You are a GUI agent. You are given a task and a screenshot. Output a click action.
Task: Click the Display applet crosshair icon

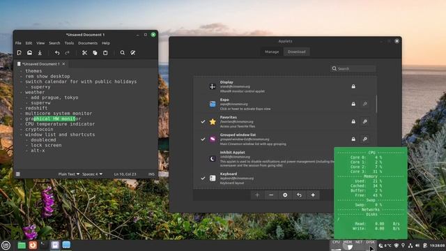(x=213, y=86)
